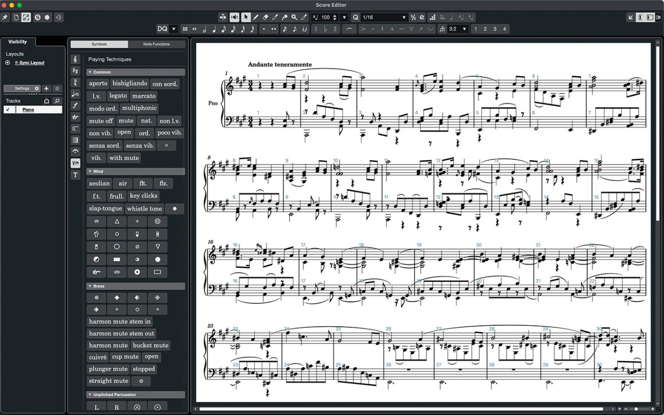Toggle the Piano track visibility checkbox
The image size is (664, 415).
point(7,109)
